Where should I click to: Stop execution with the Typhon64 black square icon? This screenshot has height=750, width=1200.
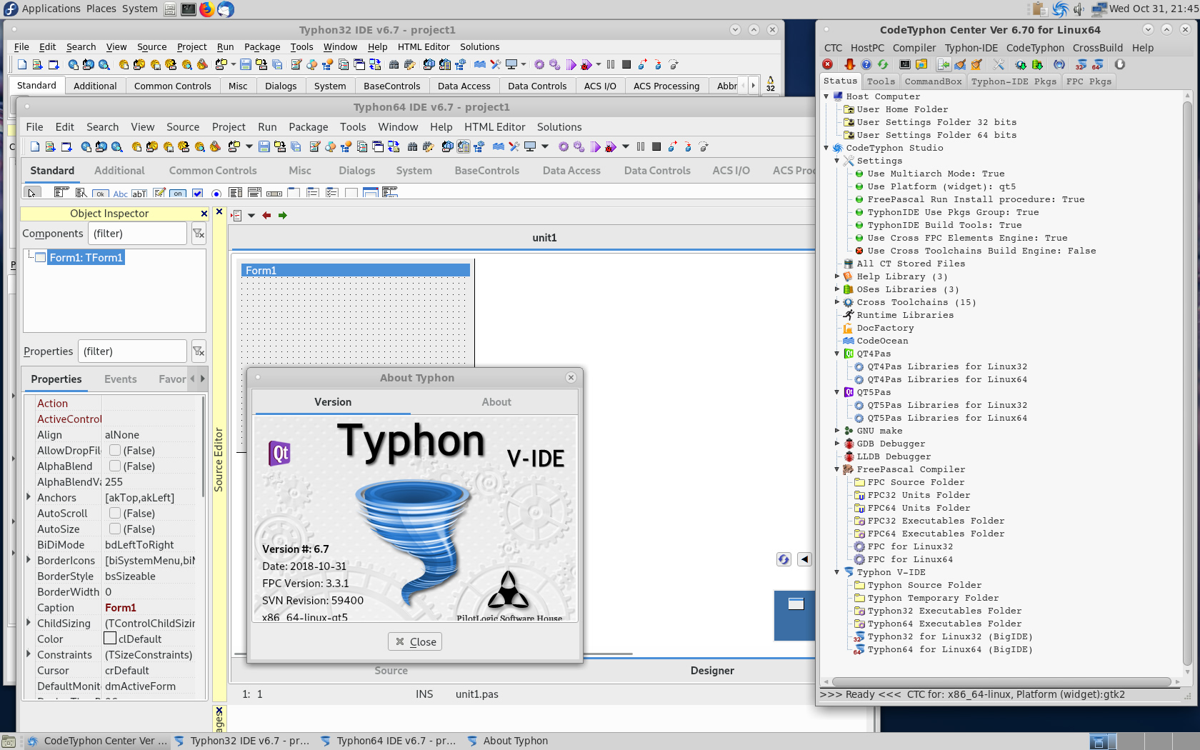pyautogui.click(x=656, y=146)
